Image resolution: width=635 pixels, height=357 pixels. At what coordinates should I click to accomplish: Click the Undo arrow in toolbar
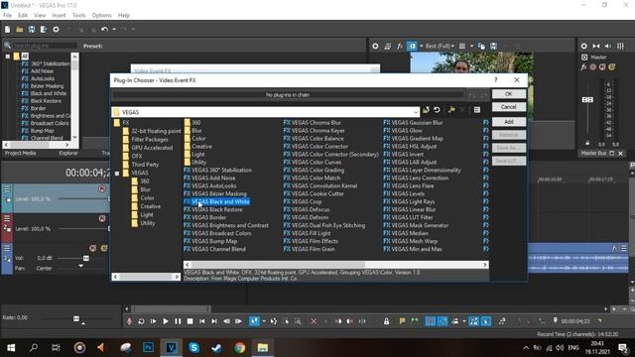coord(104,29)
